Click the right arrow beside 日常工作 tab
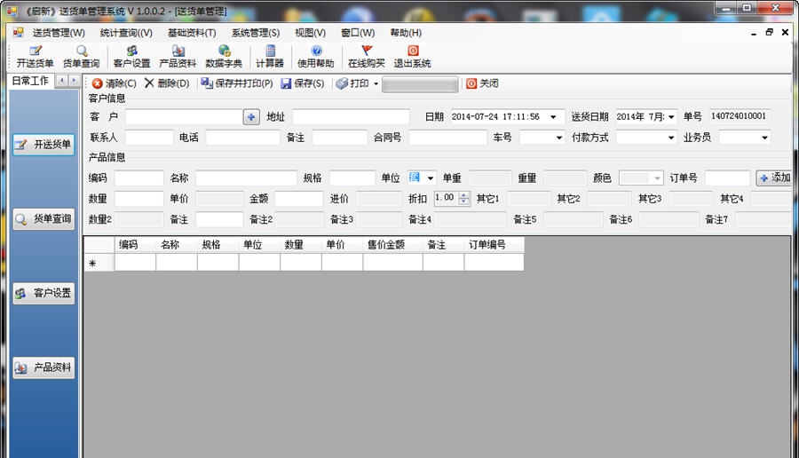The image size is (799, 458). point(74,81)
